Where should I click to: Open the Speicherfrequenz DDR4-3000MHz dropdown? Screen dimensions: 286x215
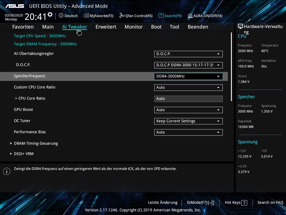click(188, 76)
